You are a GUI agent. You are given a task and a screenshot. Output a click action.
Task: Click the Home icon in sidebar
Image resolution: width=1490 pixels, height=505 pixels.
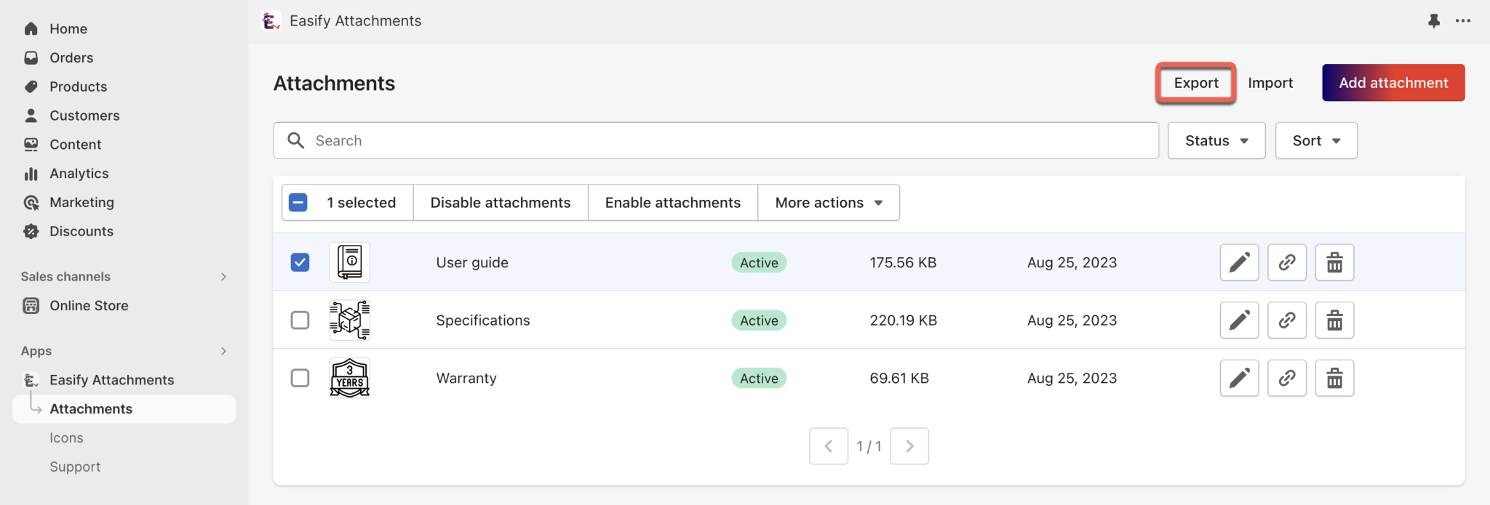(x=31, y=29)
